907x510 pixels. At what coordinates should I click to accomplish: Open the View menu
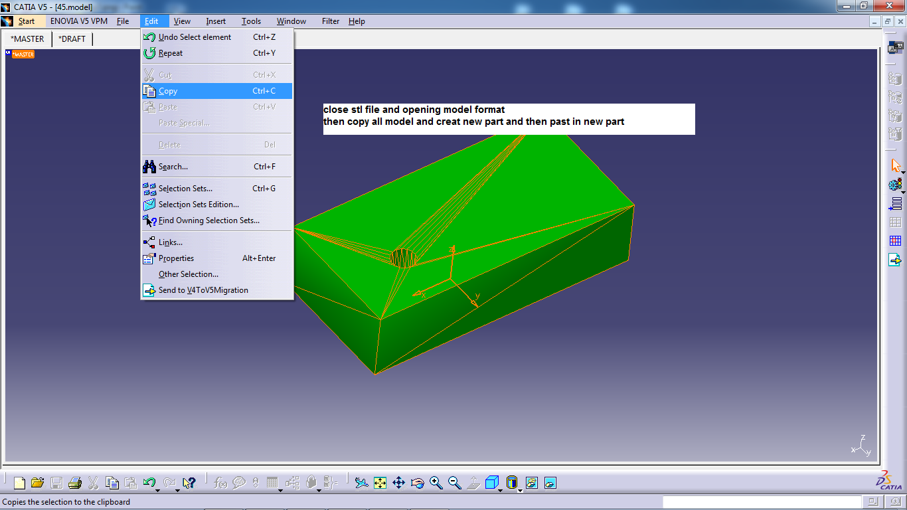click(x=182, y=21)
